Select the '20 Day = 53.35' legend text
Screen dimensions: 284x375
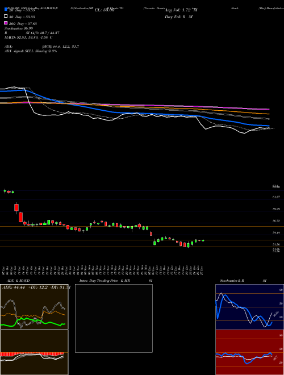click(x=22, y=10)
